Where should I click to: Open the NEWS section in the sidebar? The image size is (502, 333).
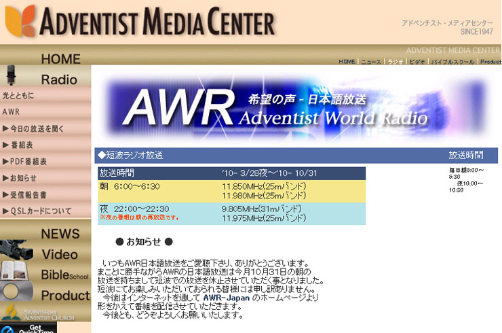60,234
